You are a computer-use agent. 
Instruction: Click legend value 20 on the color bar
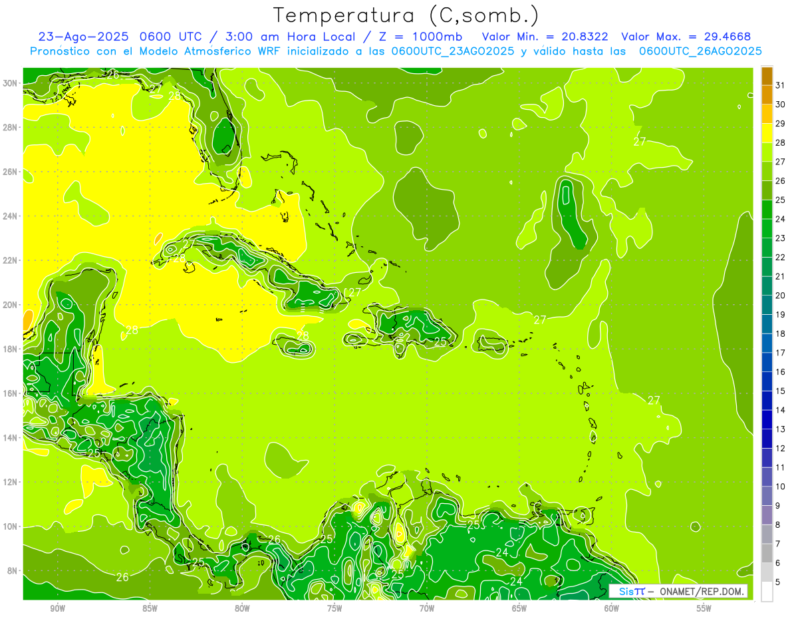(x=781, y=296)
